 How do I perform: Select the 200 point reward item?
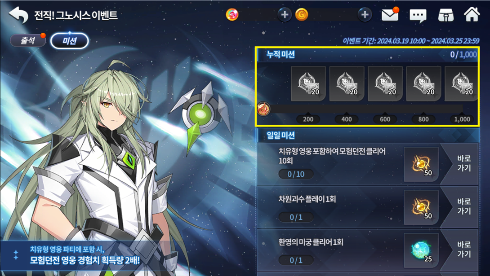(x=308, y=84)
